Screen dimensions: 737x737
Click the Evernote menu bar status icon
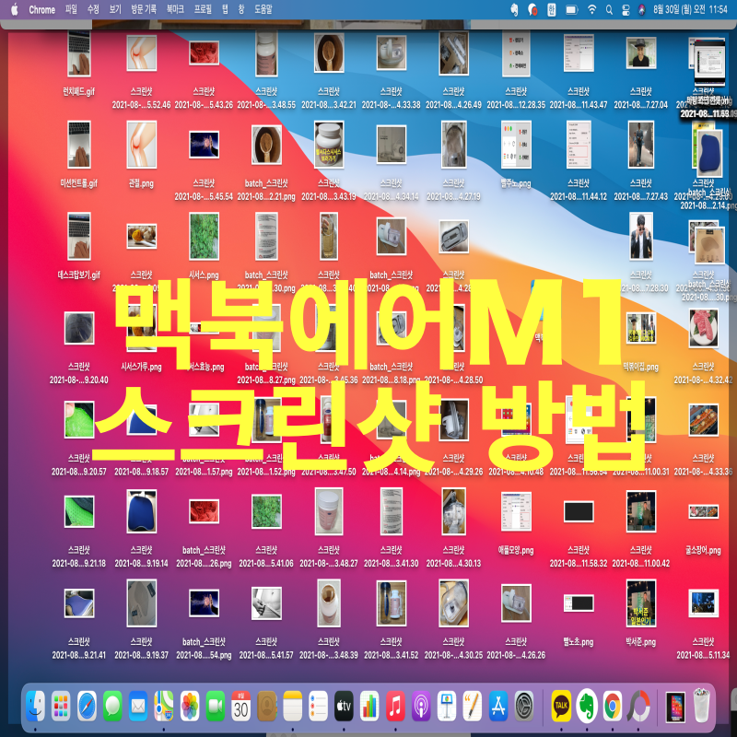point(514,9)
